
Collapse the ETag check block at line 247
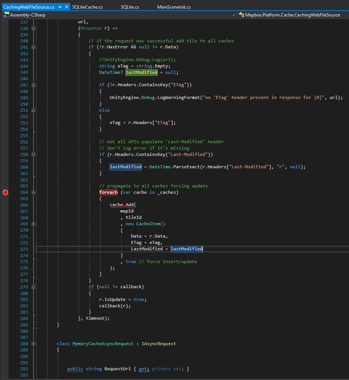click(x=33, y=85)
